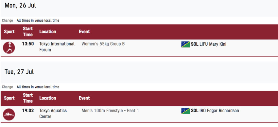The image size is (278, 127).
Task: Click Event header in Tuesday table
Action: pos(84,98)
